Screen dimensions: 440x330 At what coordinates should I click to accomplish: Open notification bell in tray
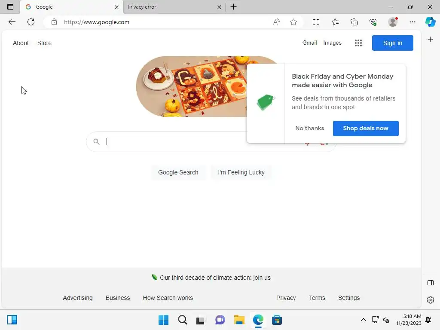(428, 320)
